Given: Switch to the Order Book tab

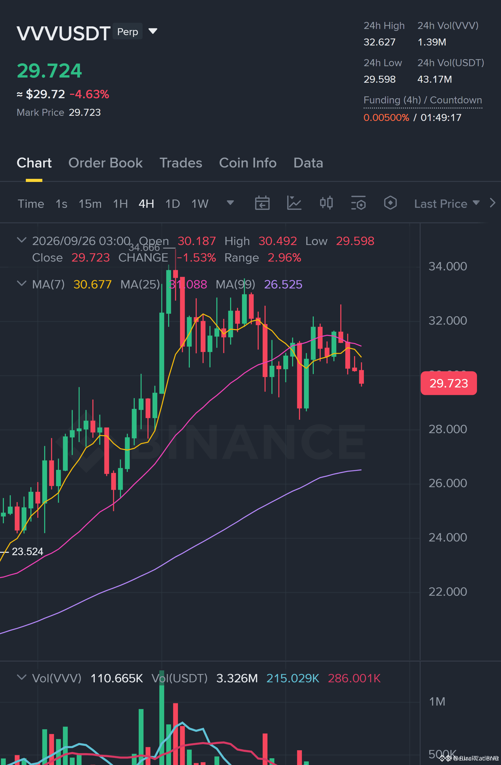Looking at the screenshot, I should (x=105, y=163).
